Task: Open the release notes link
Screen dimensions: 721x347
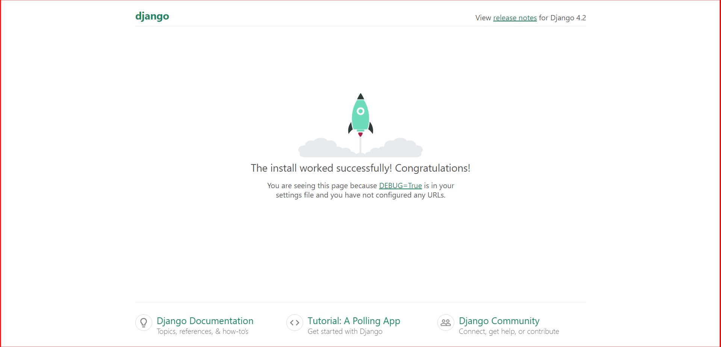Action: 515,18
